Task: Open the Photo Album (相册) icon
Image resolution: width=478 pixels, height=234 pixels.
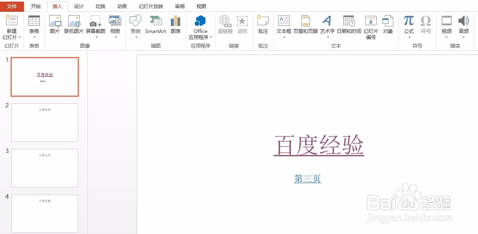Action: coord(115,21)
